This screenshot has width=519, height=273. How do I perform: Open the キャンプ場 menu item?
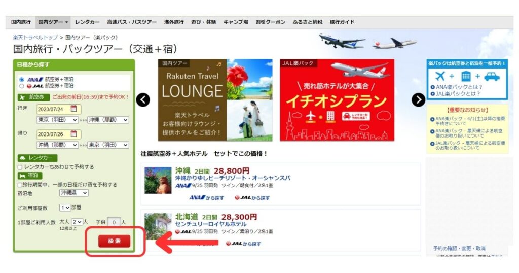click(x=236, y=22)
